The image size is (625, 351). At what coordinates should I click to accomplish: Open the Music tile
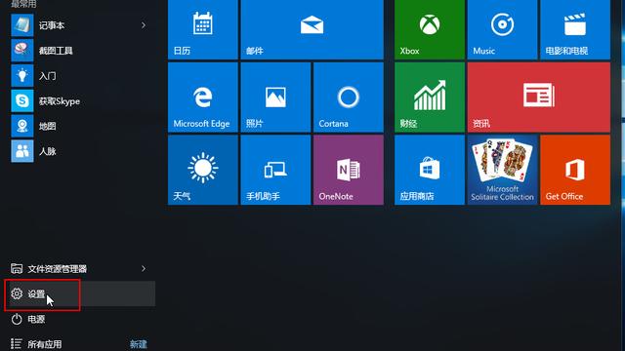pos(502,29)
